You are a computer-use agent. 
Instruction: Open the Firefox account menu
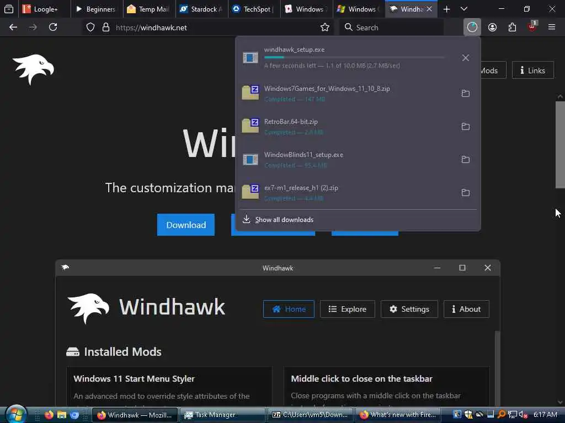click(x=492, y=28)
